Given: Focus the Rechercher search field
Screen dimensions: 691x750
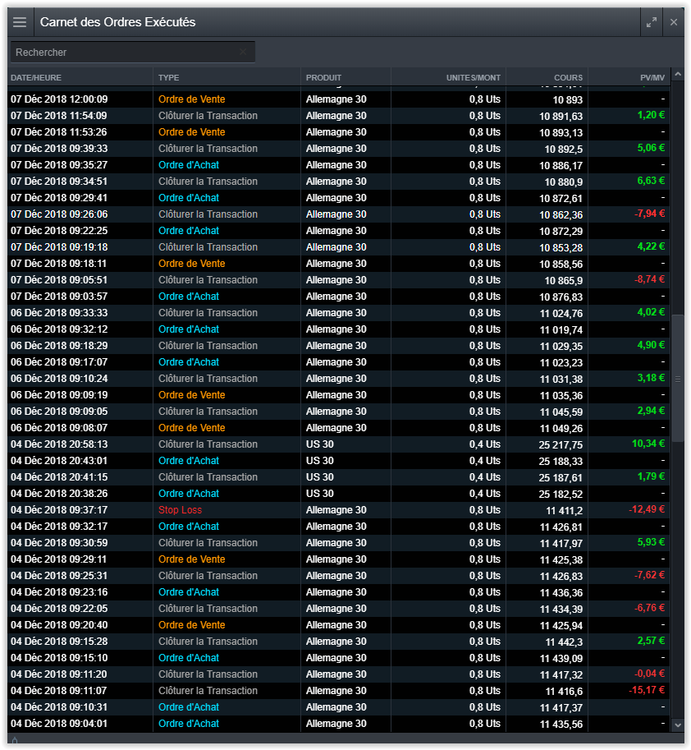Looking at the screenshot, I should [123, 52].
